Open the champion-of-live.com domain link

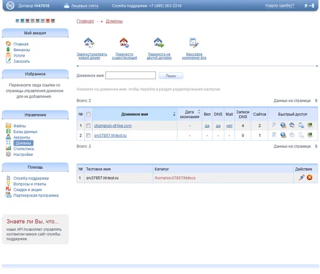tap(113, 126)
